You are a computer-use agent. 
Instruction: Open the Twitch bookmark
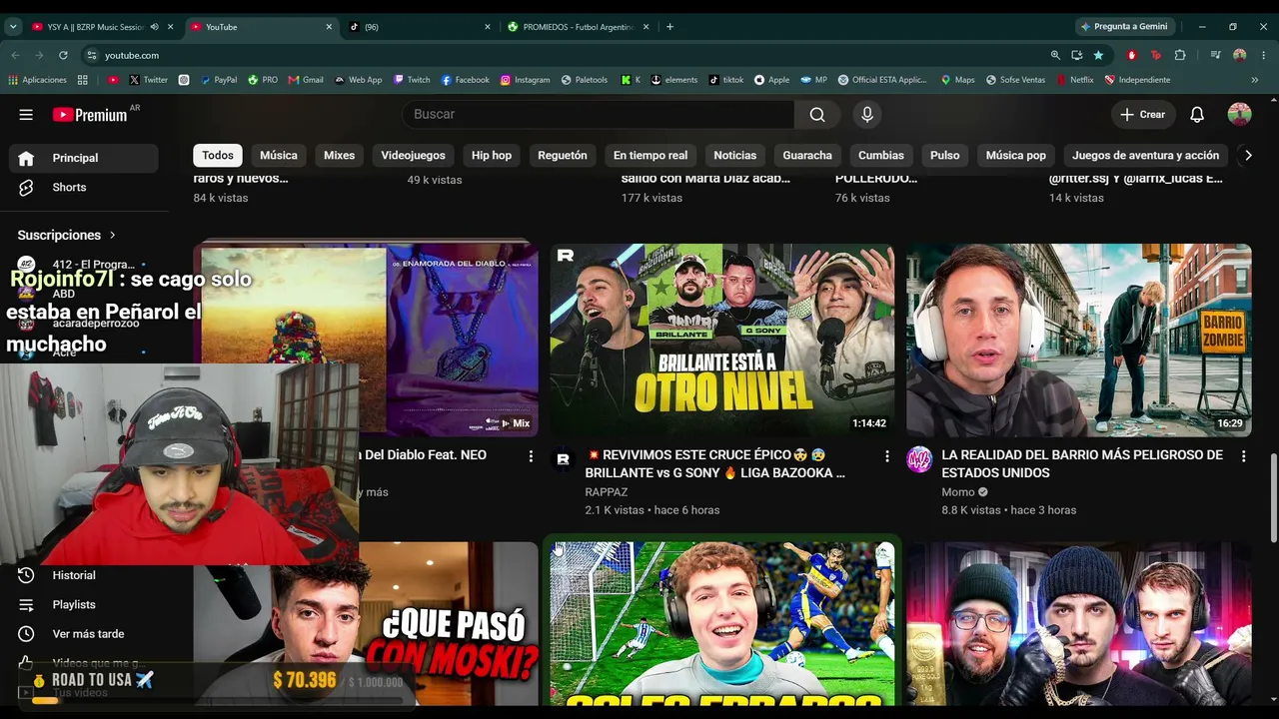point(412,80)
